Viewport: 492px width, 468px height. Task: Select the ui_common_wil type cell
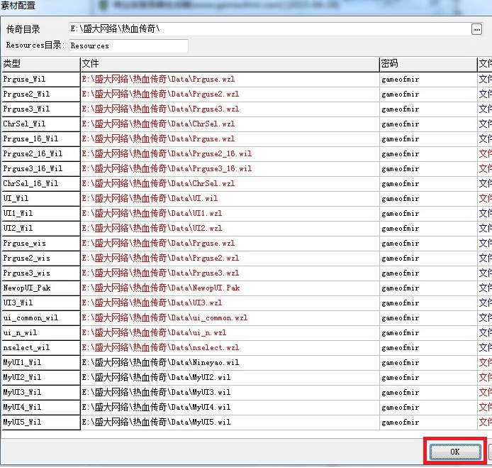point(40,317)
